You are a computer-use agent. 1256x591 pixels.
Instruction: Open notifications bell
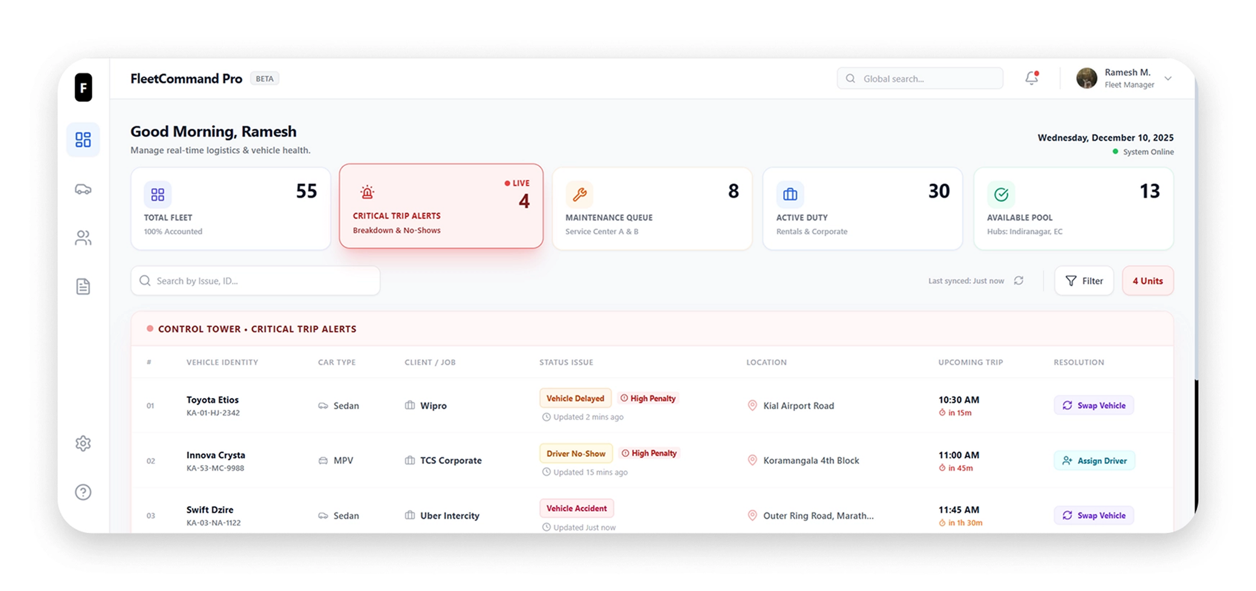(x=1031, y=78)
